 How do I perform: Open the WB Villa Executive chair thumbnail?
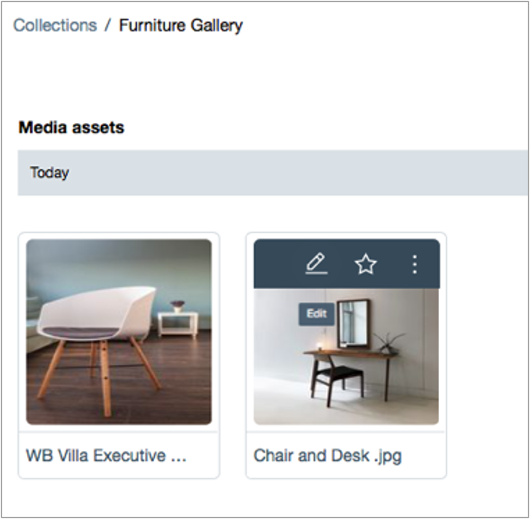point(119,331)
